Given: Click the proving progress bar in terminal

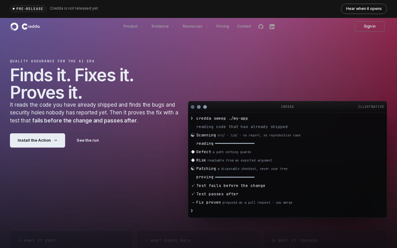Looking at the screenshot, I should click(235, 177).
